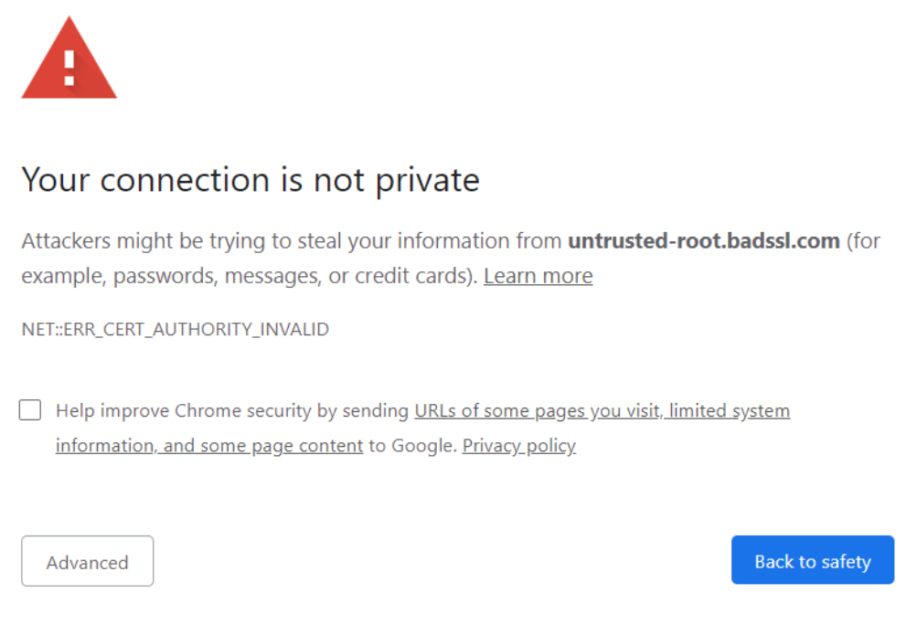This screenshot has width=917, height=625.
Task: Expand advanced options with the Advanced control
Action: [x=87, y=561]
